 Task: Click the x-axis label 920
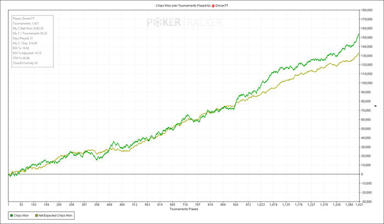(235, 205)
